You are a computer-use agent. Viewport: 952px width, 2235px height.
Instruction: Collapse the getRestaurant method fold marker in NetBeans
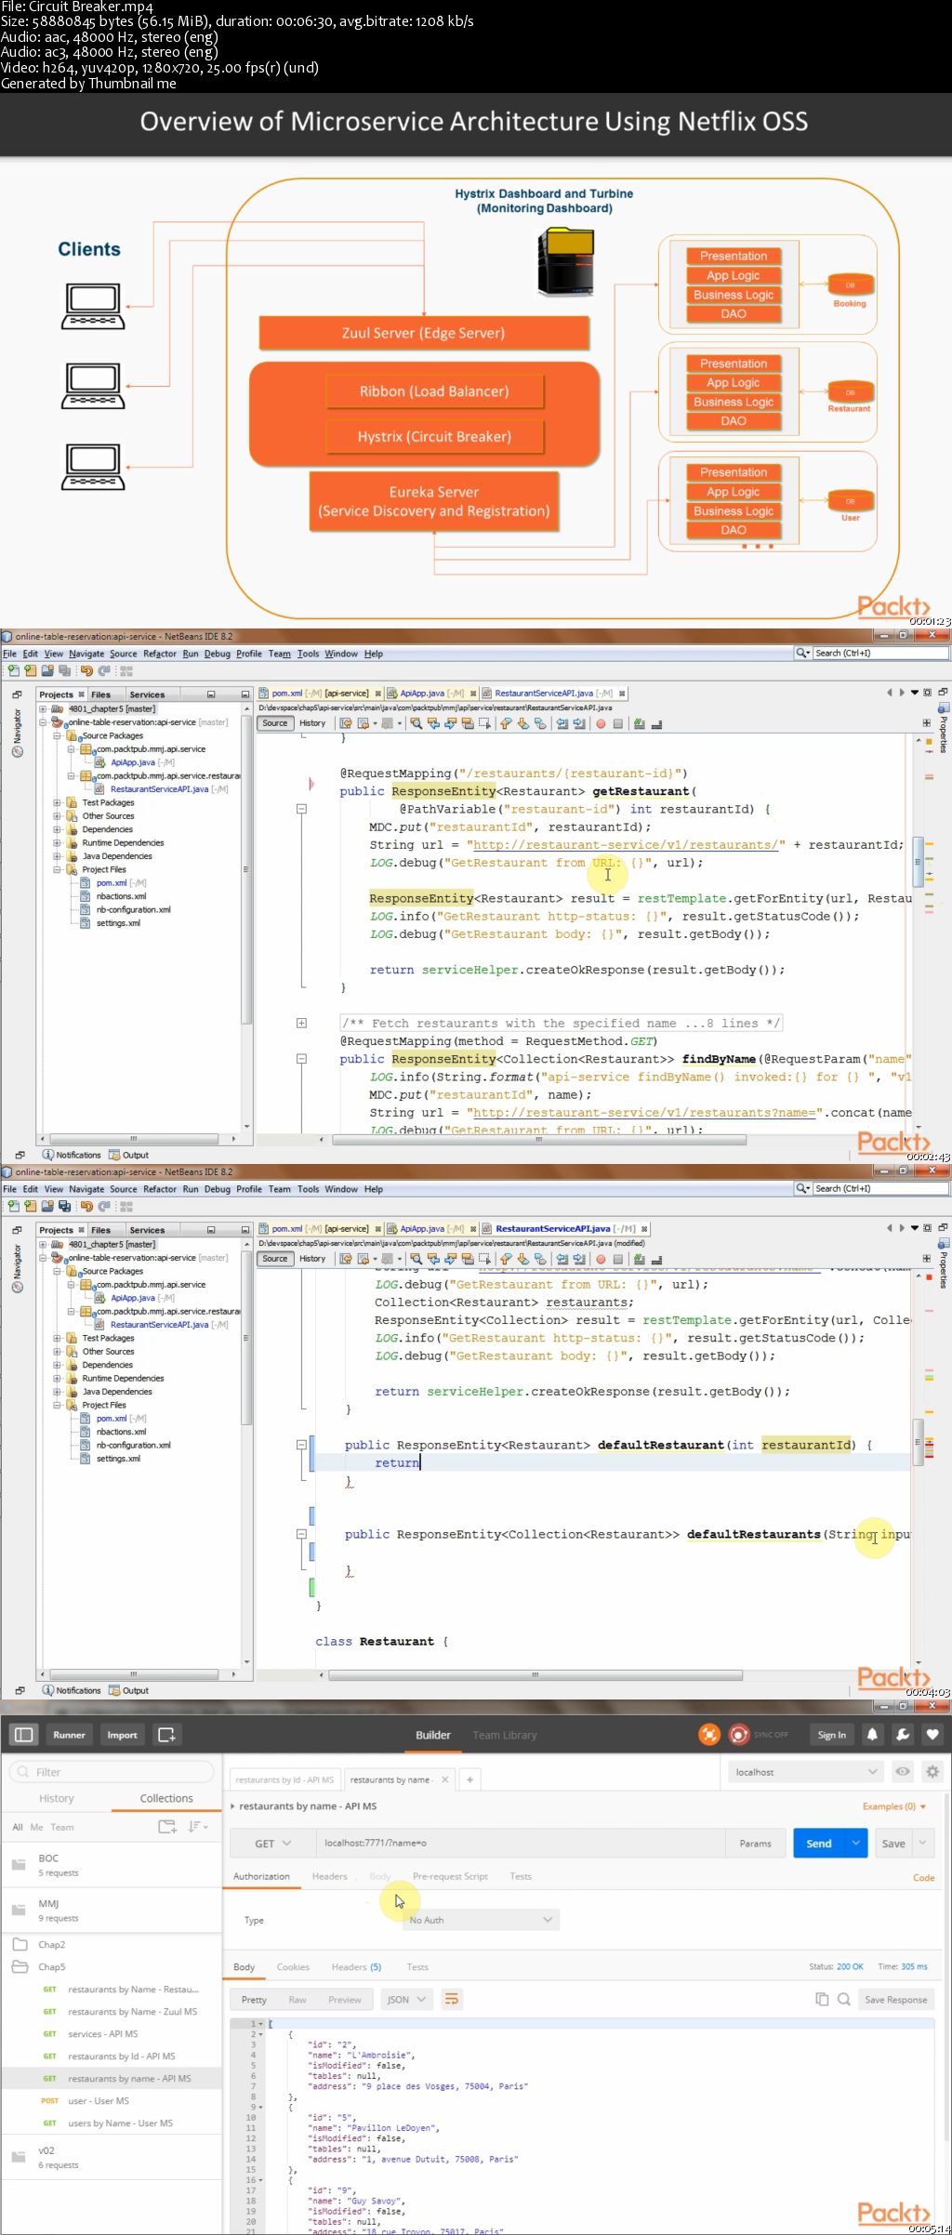[301, 809]
